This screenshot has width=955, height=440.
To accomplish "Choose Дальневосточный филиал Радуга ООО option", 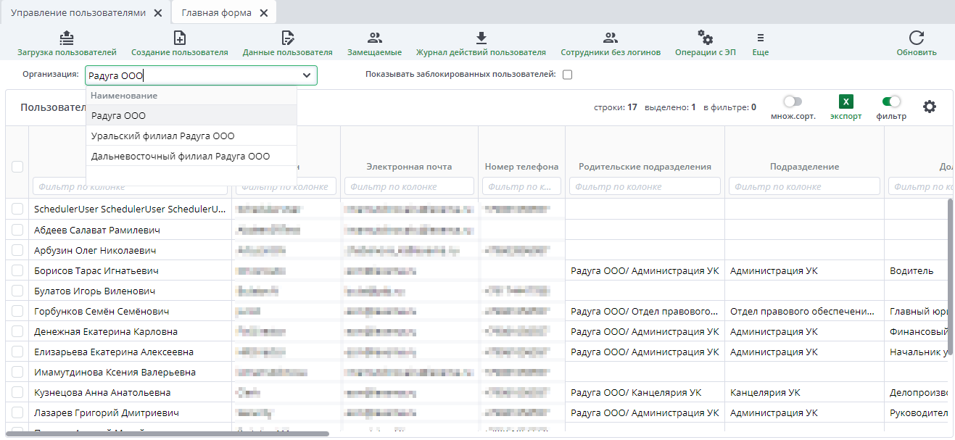I will pyautogui.click(x=181, y=157).
